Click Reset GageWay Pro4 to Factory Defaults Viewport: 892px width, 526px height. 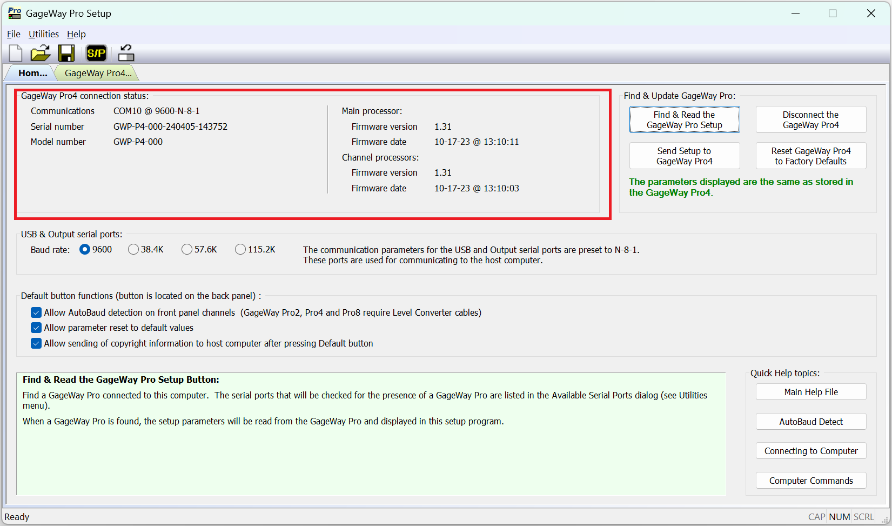(x=810, y=156)
